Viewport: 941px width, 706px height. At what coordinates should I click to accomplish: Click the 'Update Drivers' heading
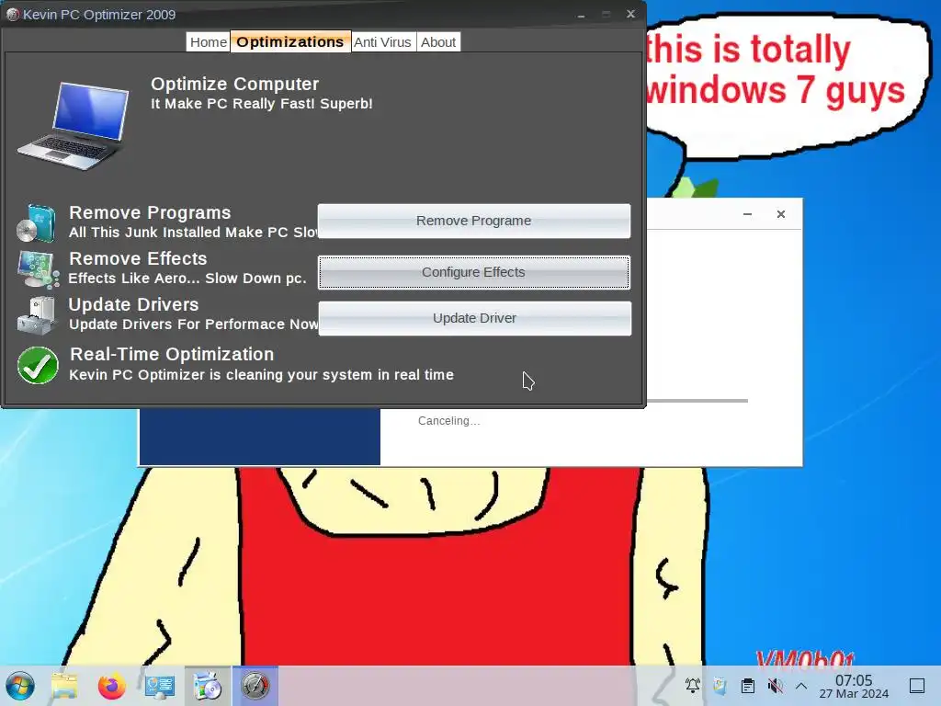[x=133, y=304]
